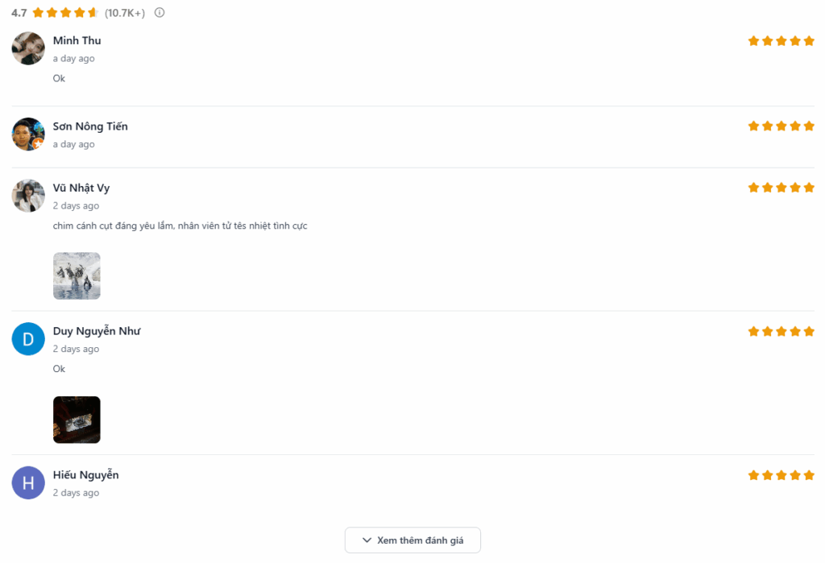Open Vũ Nhật Vy's profile avatar
Image resolution: width=825 pixels, height=563 pixels.
click(28, 196)
